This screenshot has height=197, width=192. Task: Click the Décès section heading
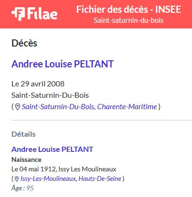point(24,43)
